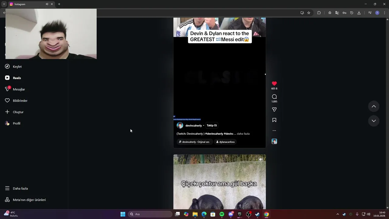Open Reels in the sidebar
The height and width of the screenshot is (219, 389).
[13, 78]
